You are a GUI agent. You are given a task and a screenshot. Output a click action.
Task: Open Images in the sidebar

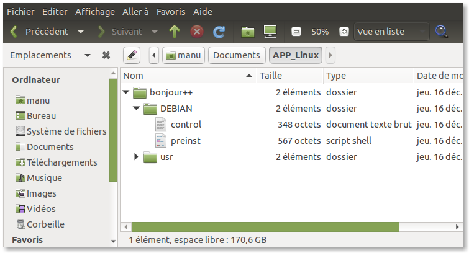click(35, 193)
